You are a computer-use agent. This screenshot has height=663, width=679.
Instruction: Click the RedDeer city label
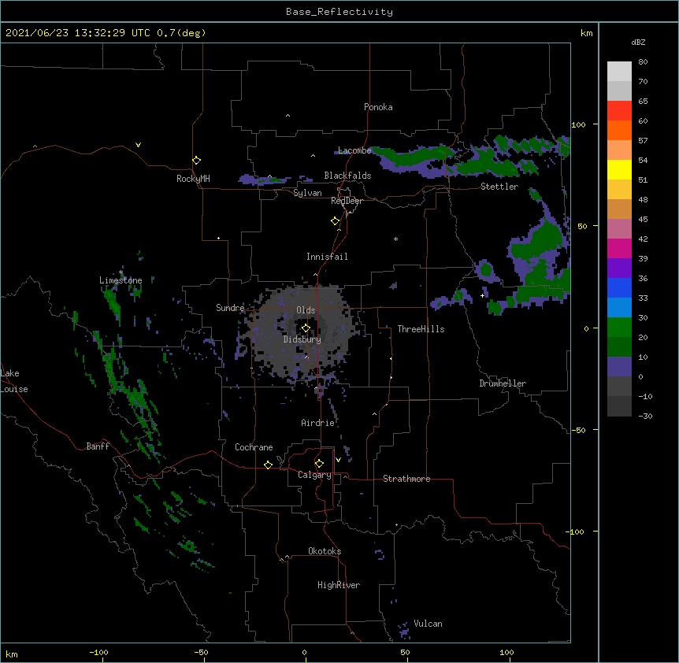(347, 201)
